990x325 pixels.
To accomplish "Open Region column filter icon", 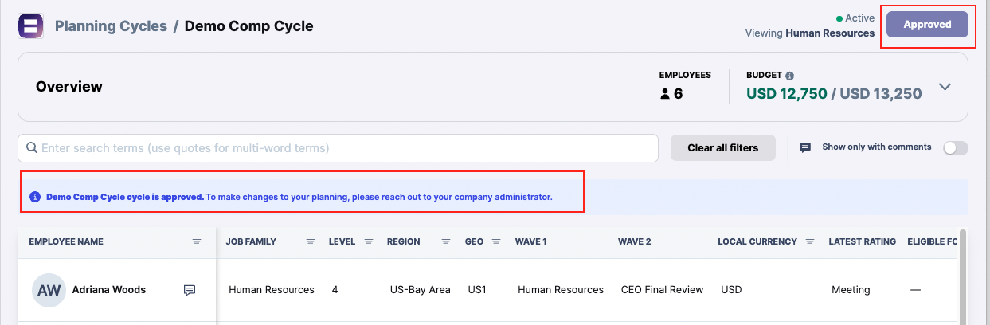I will (x=447, y=242).
